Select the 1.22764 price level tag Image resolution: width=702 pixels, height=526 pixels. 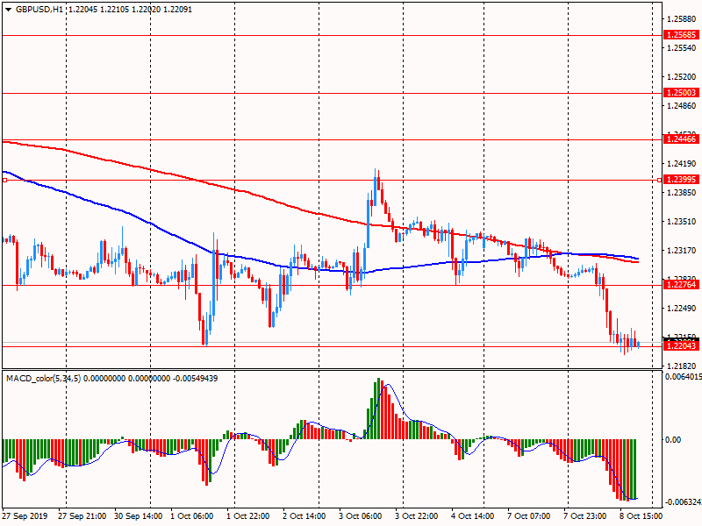[681, 285]
